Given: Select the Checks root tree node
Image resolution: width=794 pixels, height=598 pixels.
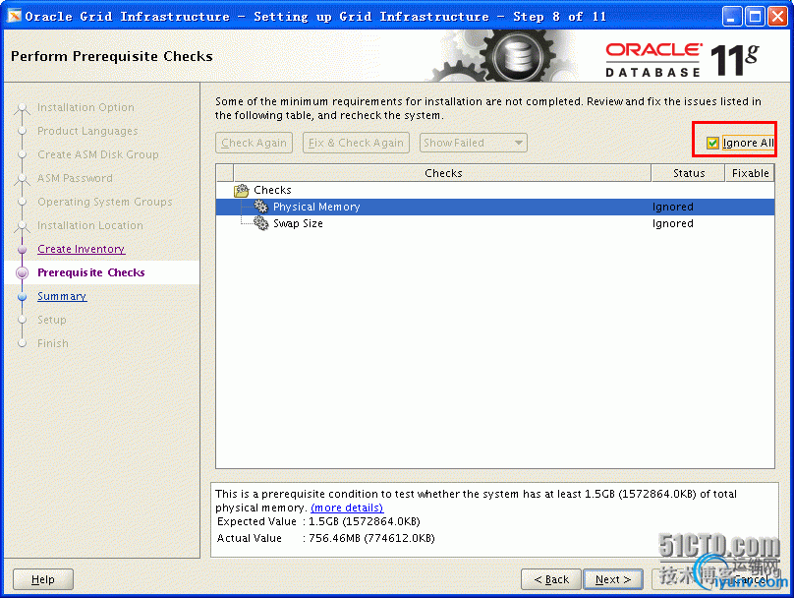Looking at the screenshot, I should 272,190.
